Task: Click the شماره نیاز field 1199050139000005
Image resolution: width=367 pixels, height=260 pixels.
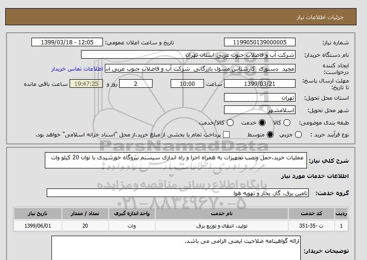Action: click(260, 42)
